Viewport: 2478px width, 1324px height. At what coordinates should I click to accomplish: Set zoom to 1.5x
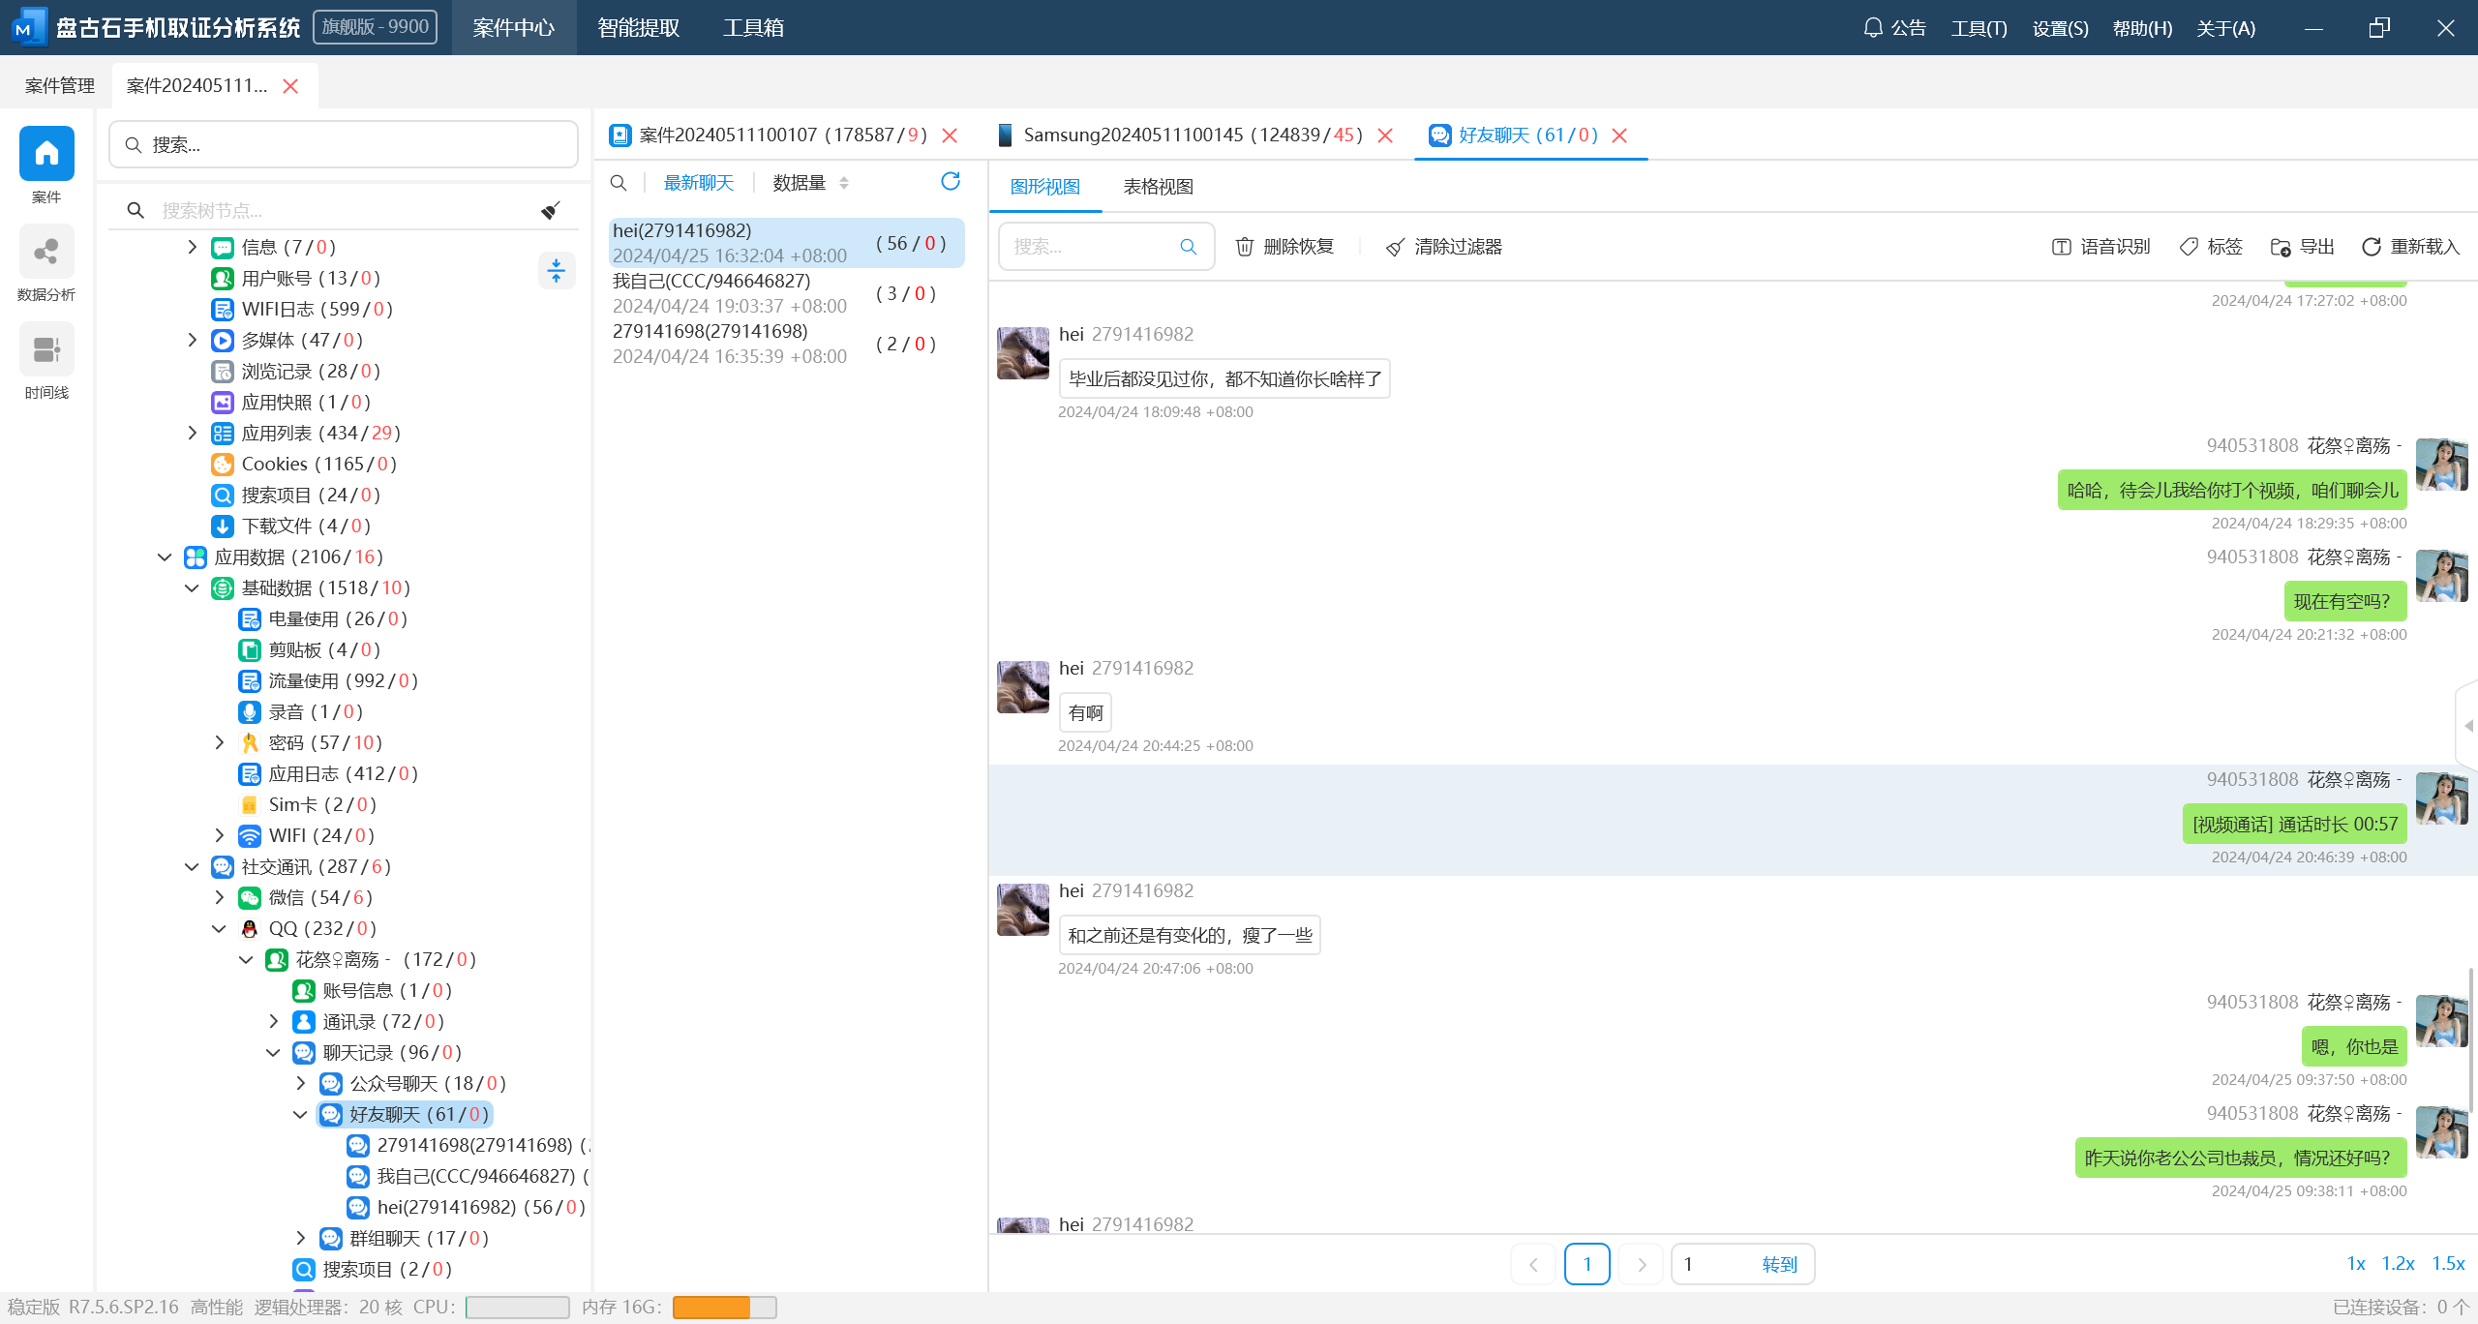[x=2448, y=1264]
